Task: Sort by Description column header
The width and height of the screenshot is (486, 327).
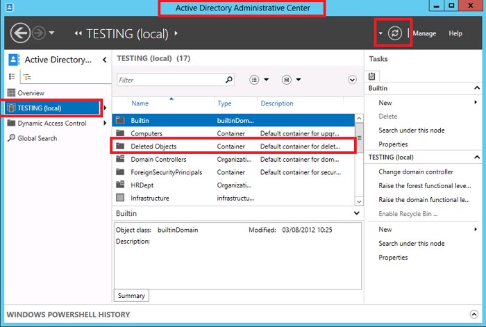Action: coord(277,103)
